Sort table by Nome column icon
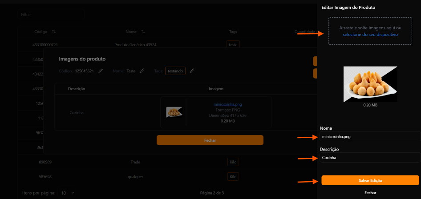Screen dimensions: 421x199 pyautogui.click(x=143, y=32)
